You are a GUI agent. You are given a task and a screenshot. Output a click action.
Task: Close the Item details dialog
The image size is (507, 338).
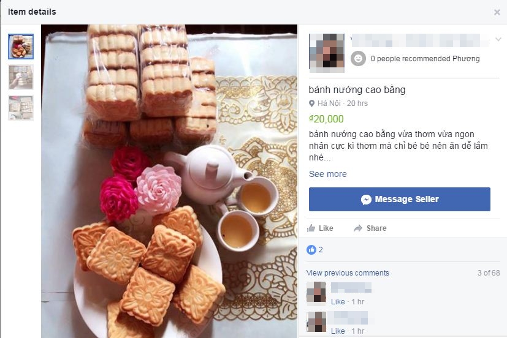point(497,12)
